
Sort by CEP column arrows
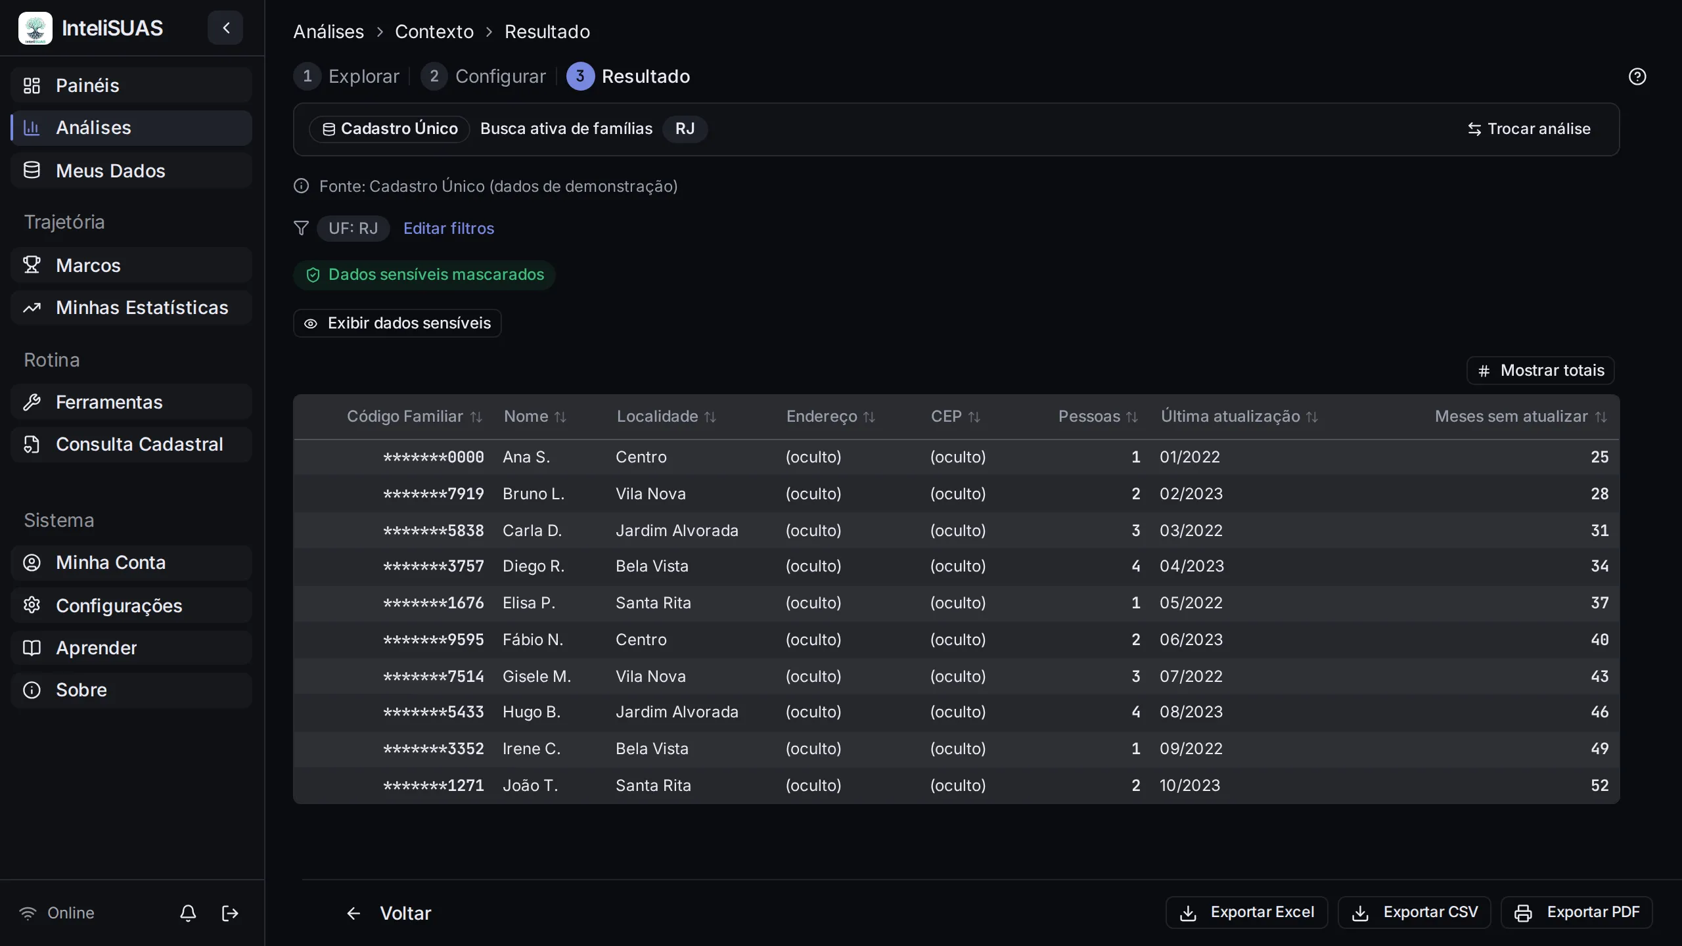[974, 417]
